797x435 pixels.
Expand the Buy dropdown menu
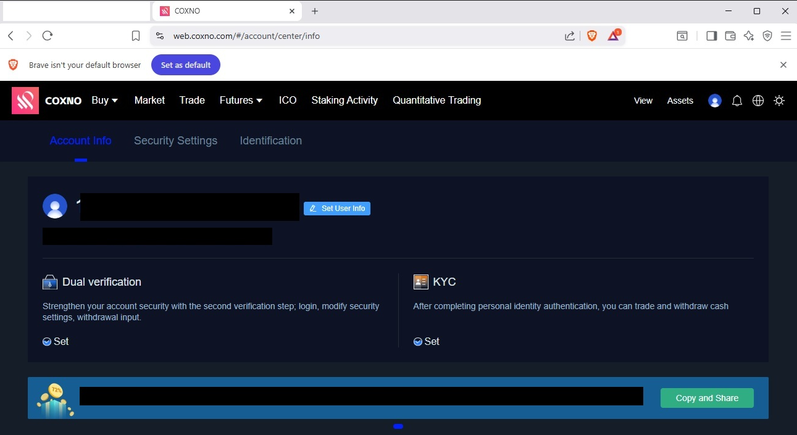coord(105,100)
